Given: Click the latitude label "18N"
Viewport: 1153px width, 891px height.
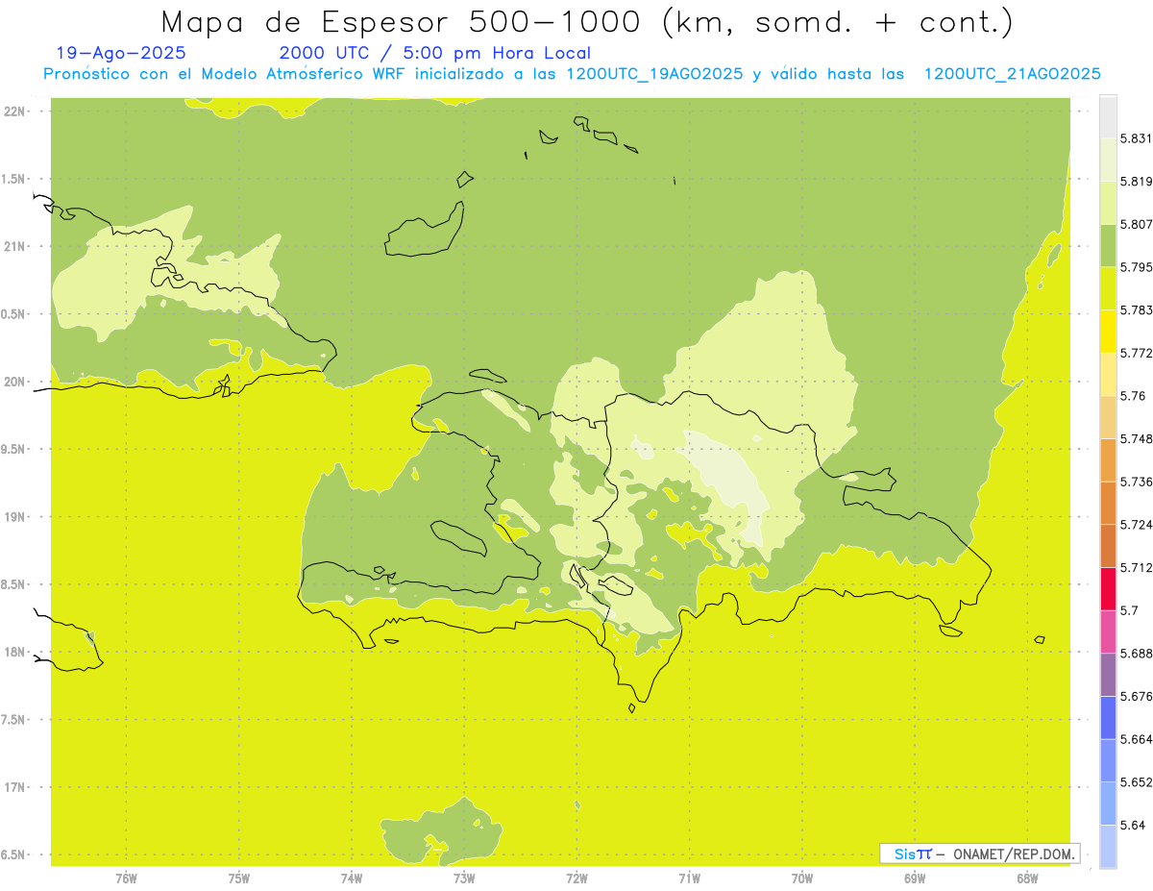Looking at the screenshot, I should coord(15,652).
